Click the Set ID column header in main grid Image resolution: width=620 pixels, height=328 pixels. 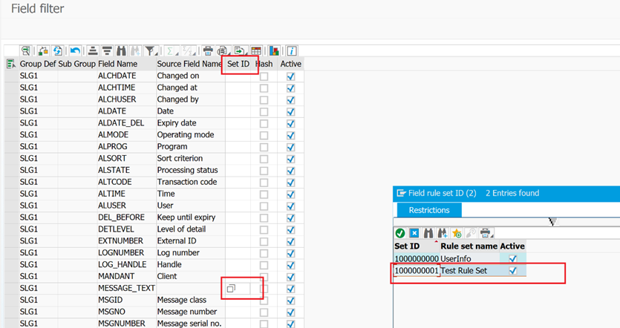(238, 64)
